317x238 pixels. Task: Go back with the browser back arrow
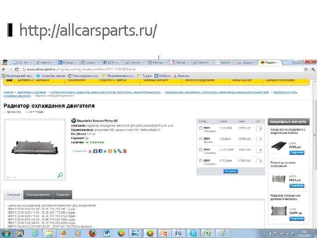coord(4,70)
